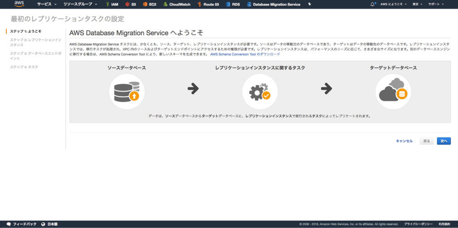Click the AWS logo home icon
This screenshot has width=458, height=228.
pos(19,4)
